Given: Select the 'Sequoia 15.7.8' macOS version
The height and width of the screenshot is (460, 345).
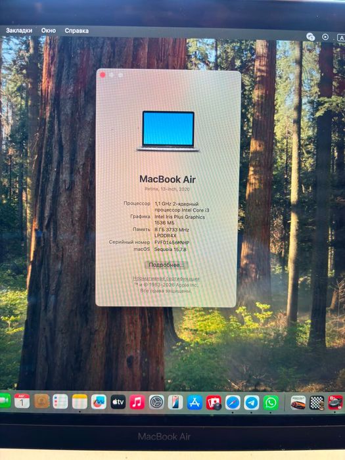Looking at the screenshot, I should pyautogui.click(x=170, y=249).
